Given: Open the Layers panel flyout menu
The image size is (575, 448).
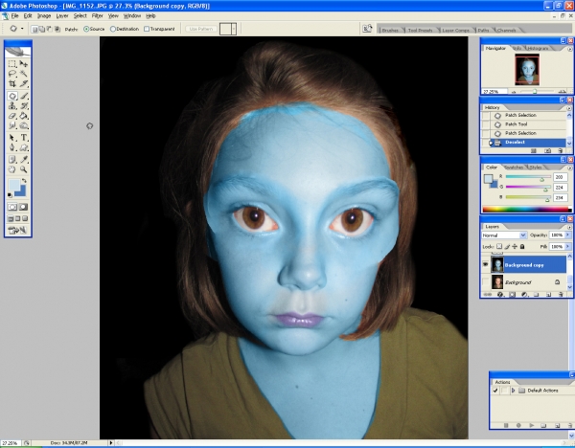Looking at the screenshot, I should point(569,227).
